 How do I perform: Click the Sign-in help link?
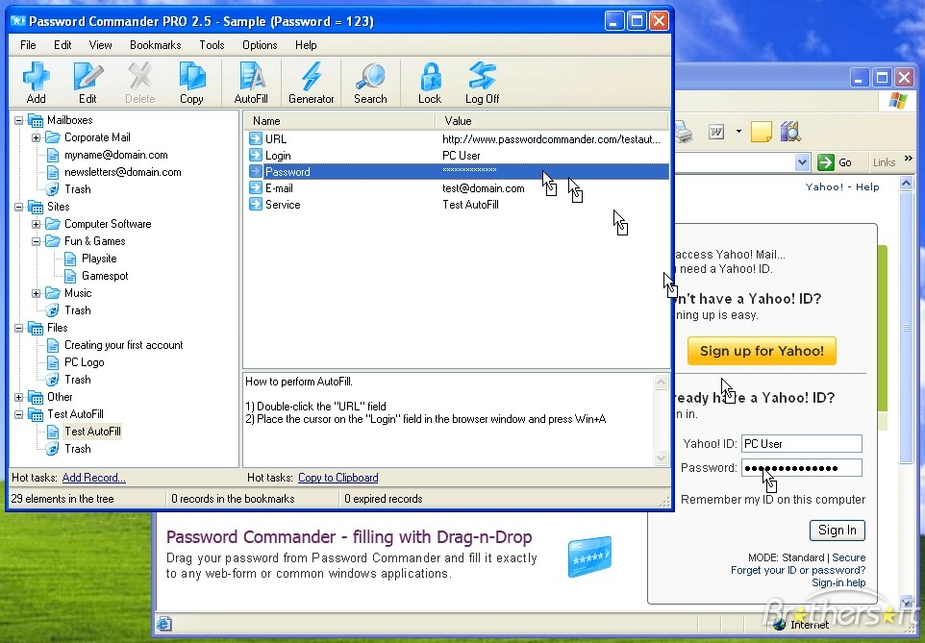838,582
